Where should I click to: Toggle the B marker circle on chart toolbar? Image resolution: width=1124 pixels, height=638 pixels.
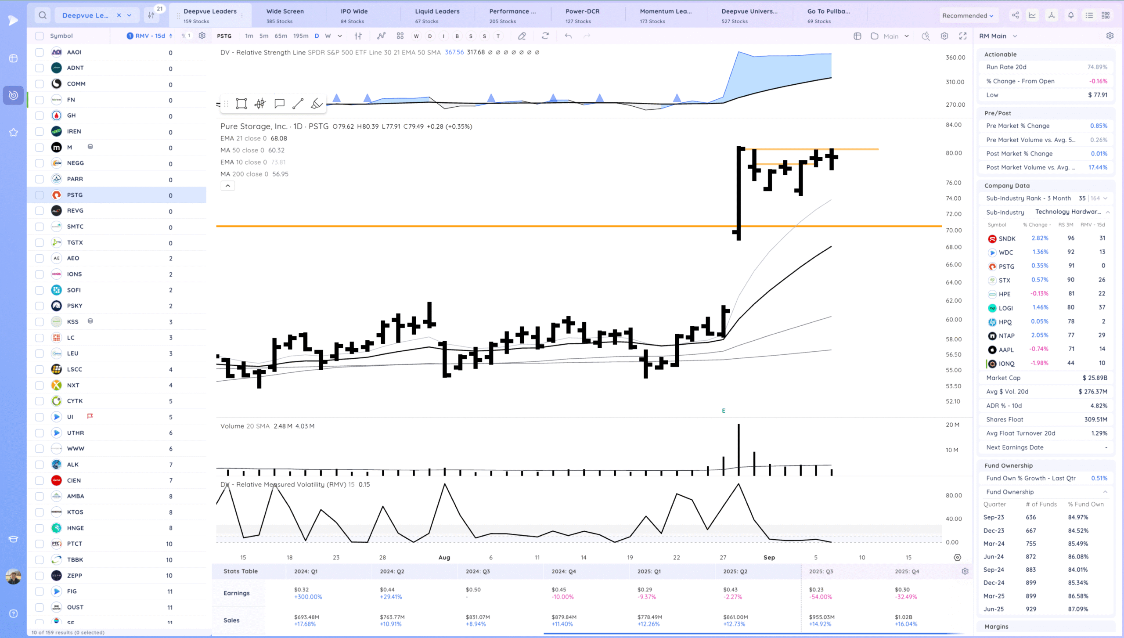(x=457, y=36)
